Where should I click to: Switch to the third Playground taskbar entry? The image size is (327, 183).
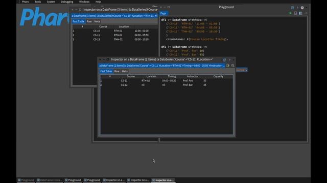coord(73,180)
